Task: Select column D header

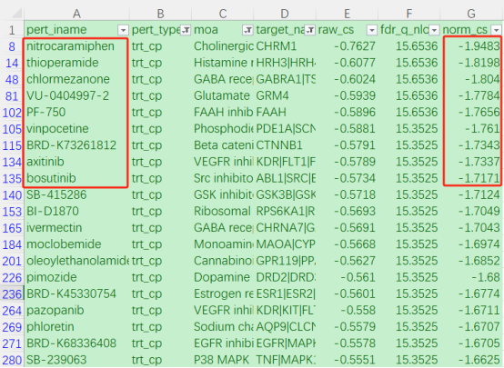Action: click(285, 14)
